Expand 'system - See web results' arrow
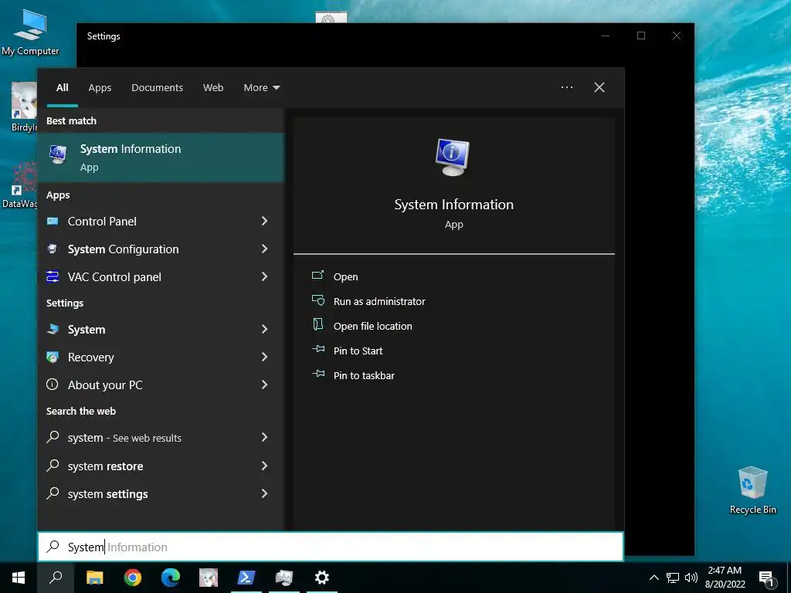 [x=264, y=437]
